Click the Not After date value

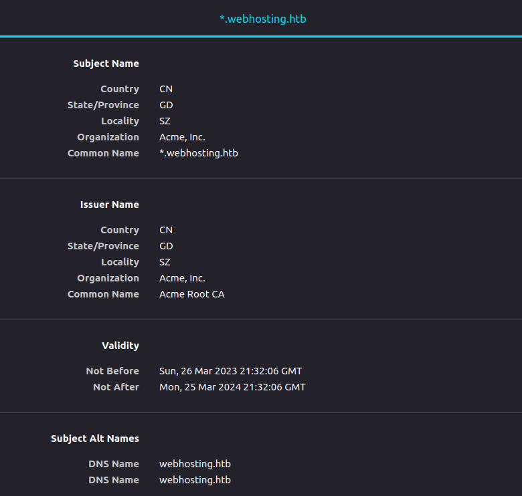pos(232,387)
